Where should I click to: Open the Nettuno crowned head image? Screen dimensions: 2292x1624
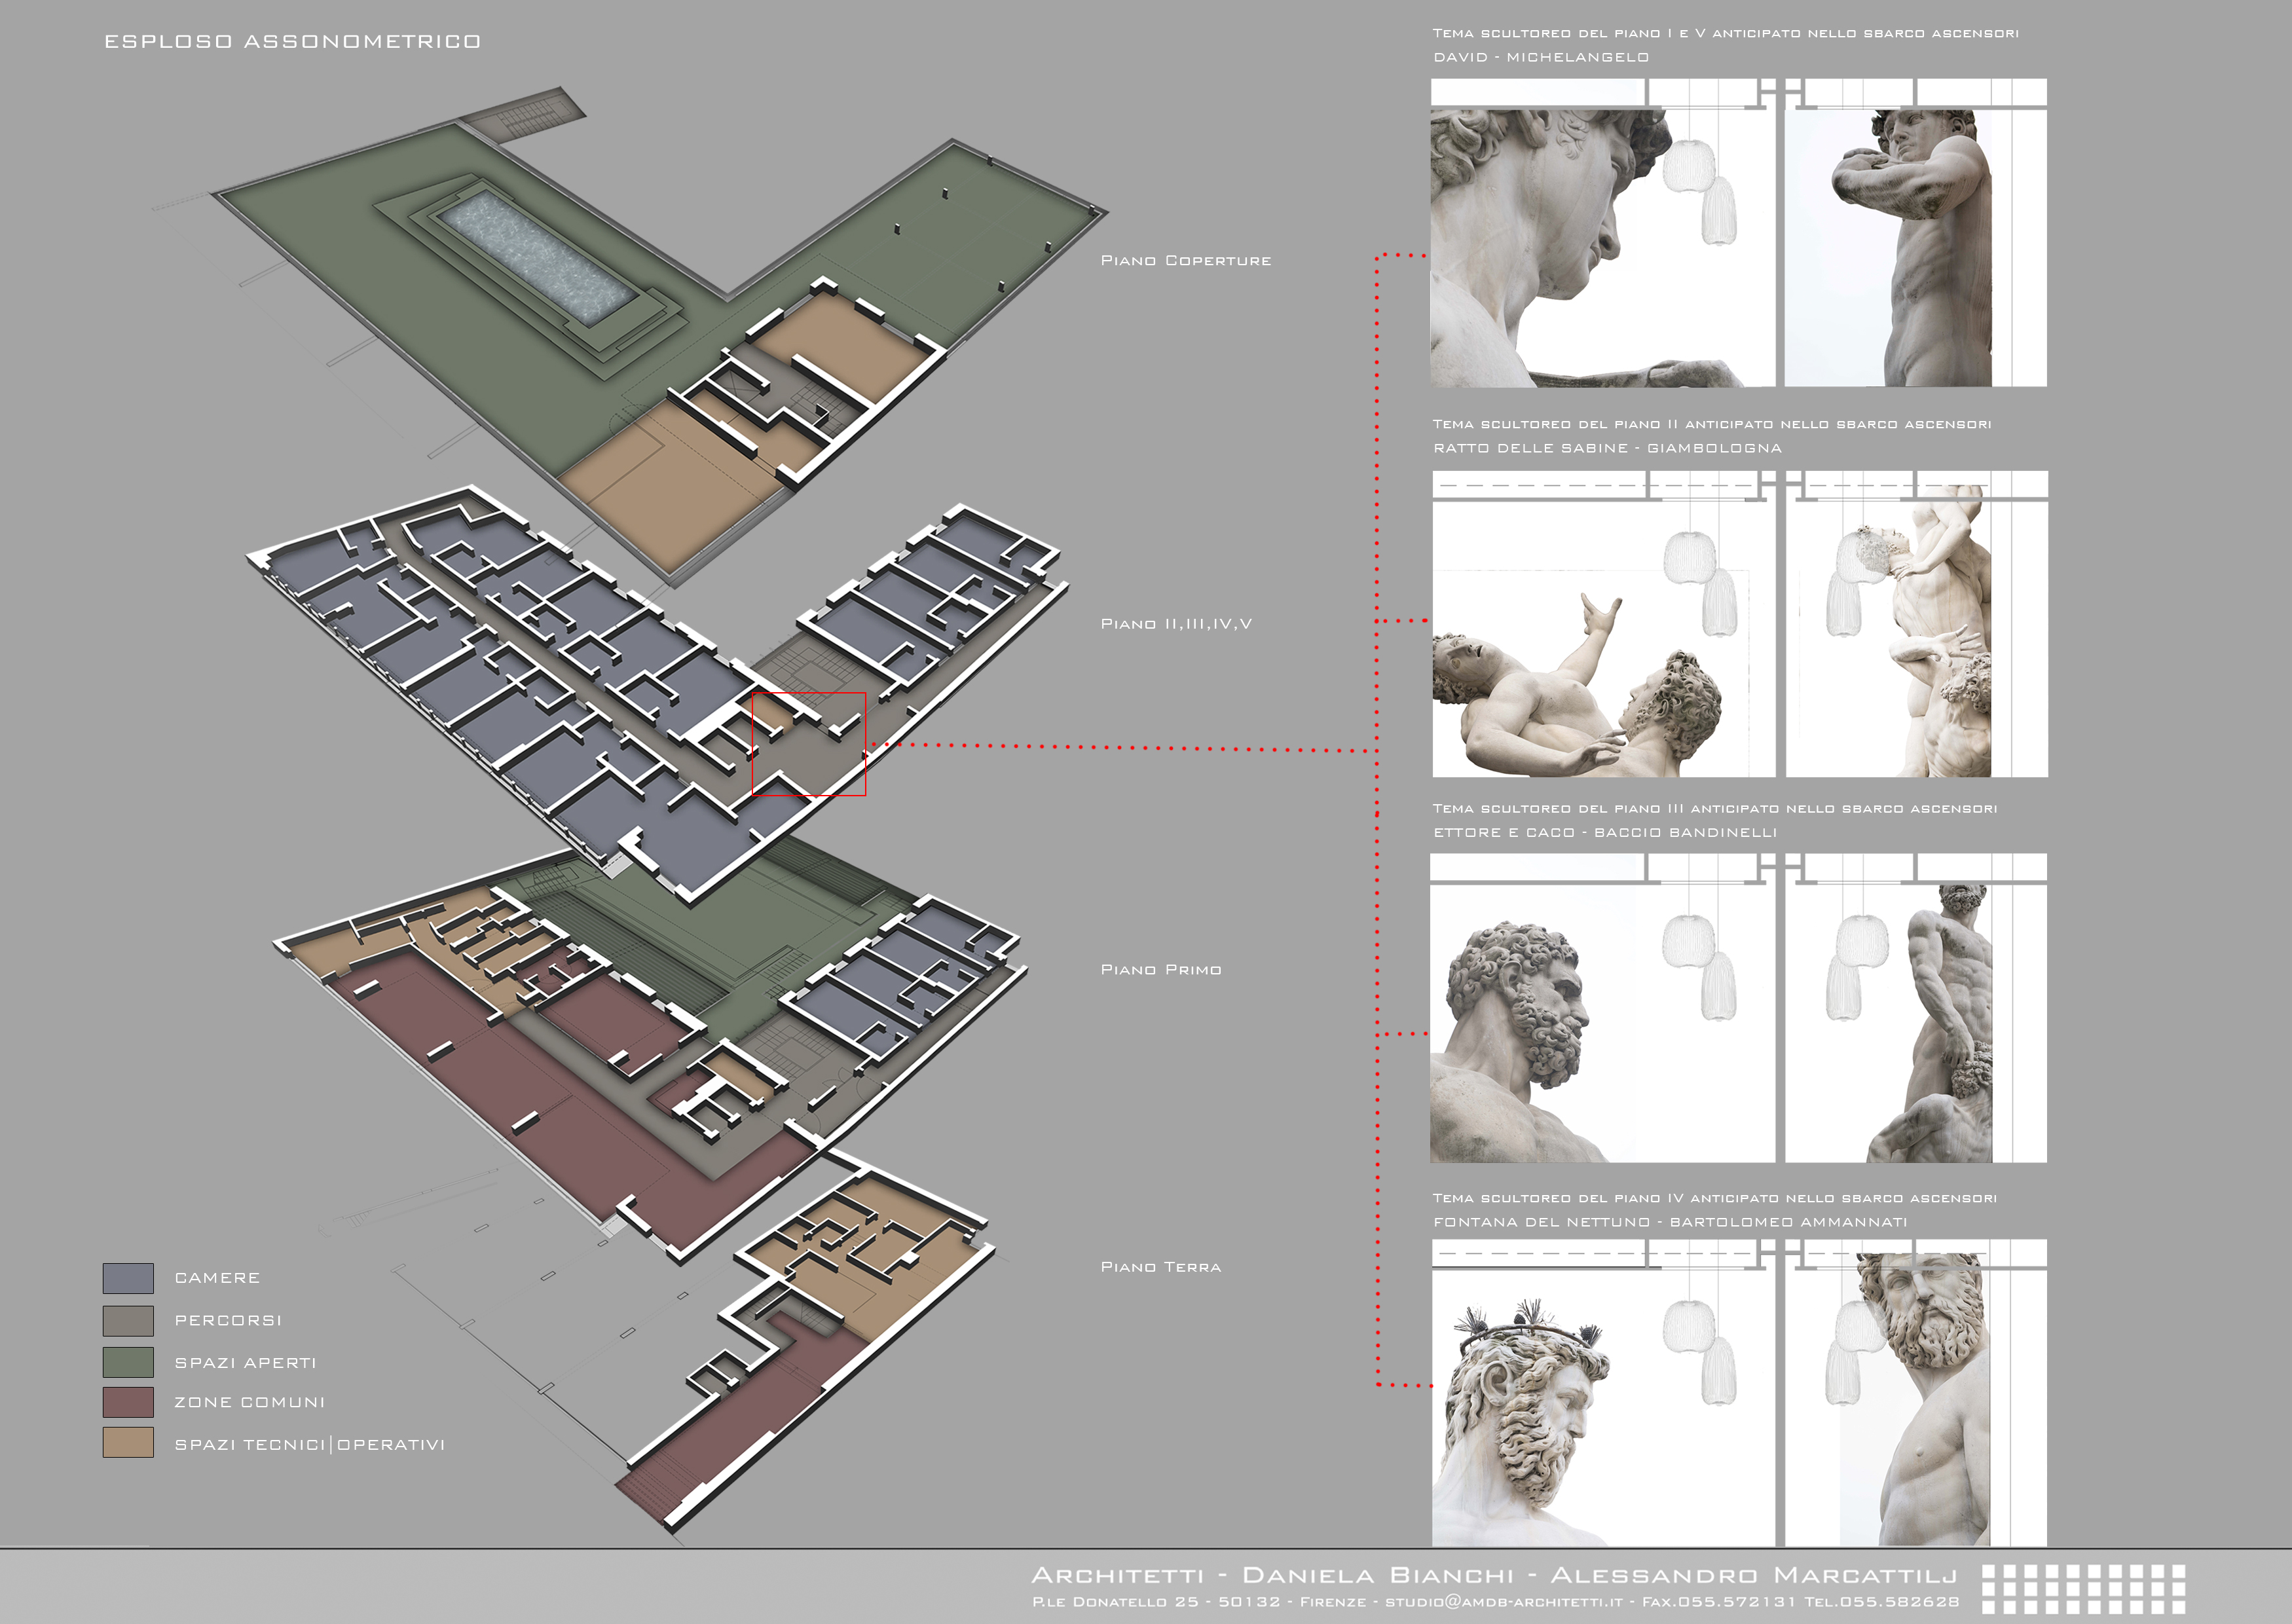pyautogui.click(x=1604, y=1393)
